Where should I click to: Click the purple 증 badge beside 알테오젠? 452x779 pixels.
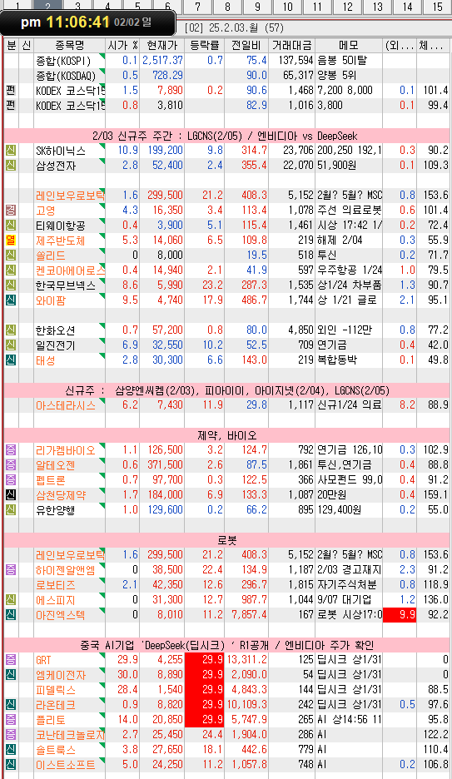11,464
